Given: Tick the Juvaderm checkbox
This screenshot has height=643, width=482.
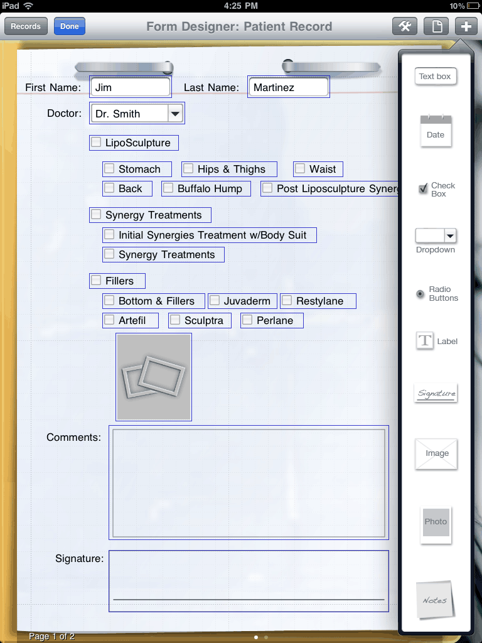Looking at the screenshot, I should pos(215,301).
